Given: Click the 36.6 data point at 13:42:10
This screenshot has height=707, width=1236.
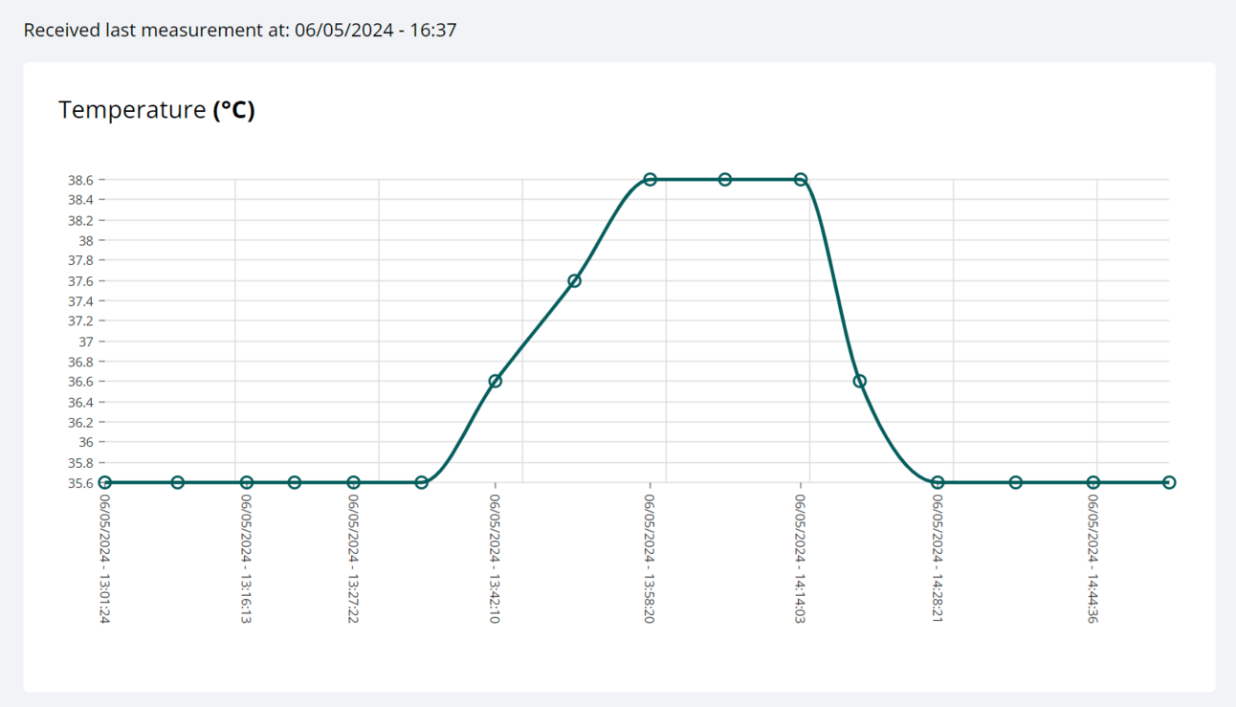Looking at the screenshot, I should tap(496, 382).
